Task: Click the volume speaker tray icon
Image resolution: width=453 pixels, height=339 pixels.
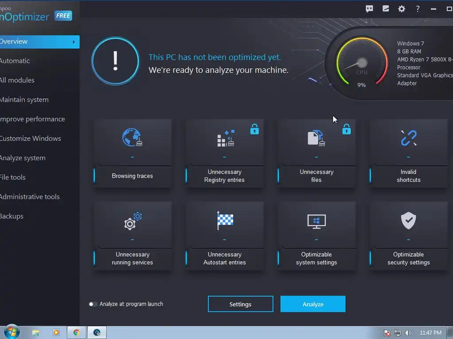Action: tap(408, 333)
